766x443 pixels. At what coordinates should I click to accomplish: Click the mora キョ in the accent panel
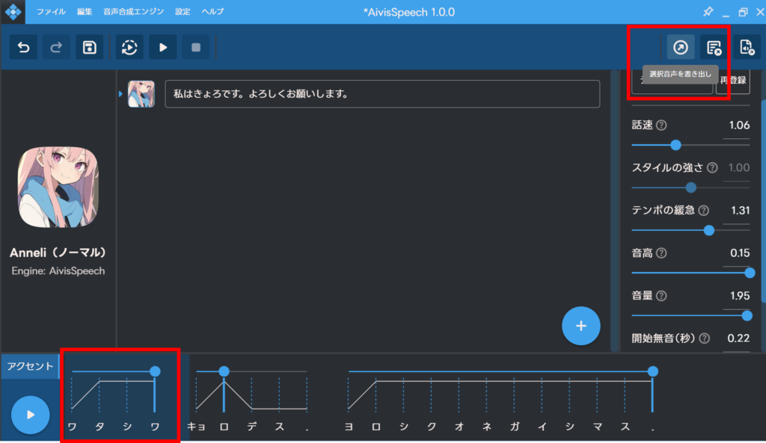click(196, 427)
